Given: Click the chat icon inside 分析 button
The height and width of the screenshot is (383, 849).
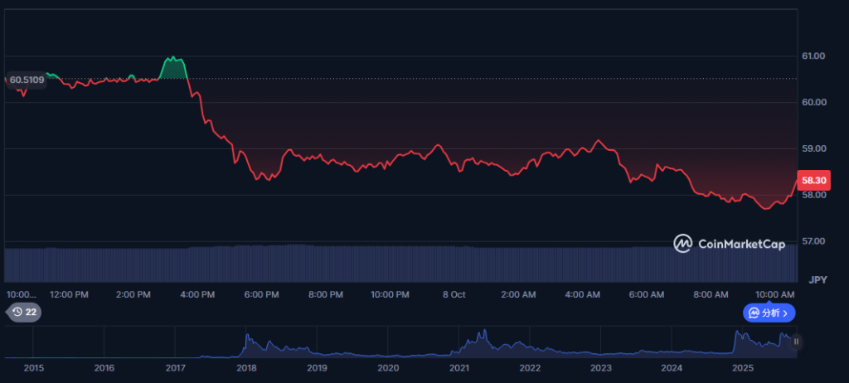Looking at the screenshot, I should [x=754, y=313].
